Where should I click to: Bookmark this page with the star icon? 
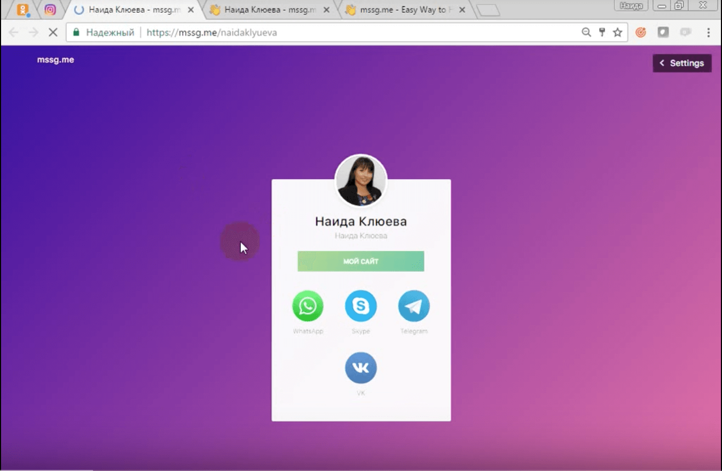coord(617,33)
